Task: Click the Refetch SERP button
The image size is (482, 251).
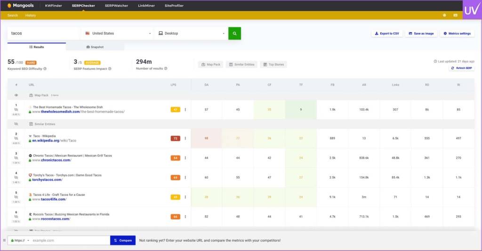Action: [x=461, y=68]
